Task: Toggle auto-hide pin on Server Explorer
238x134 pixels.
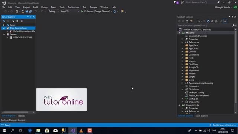Action: pos(30,17)
